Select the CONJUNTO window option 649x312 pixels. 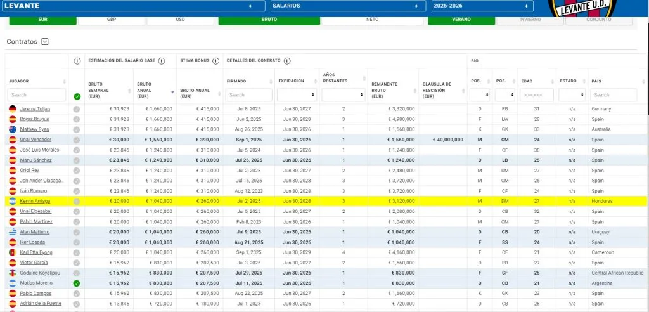tap(598, 20)
